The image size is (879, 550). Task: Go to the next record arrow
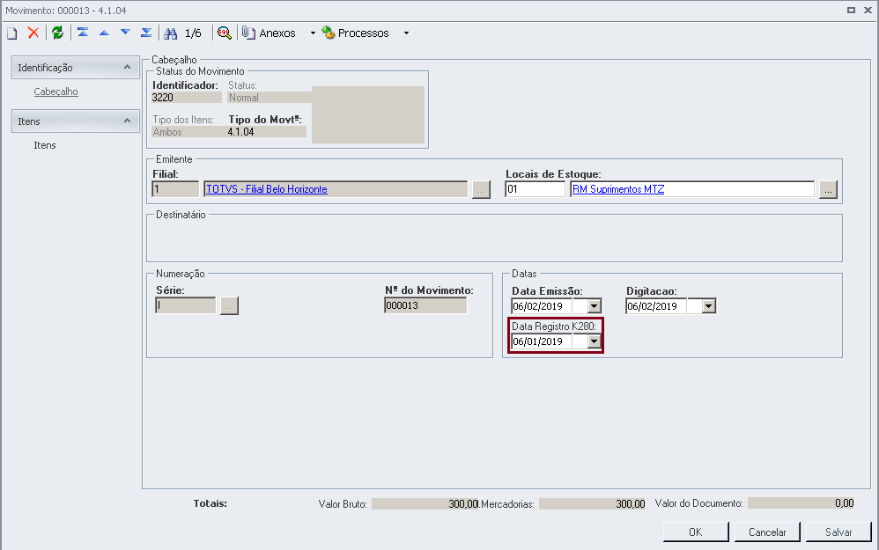coord(126,33)
